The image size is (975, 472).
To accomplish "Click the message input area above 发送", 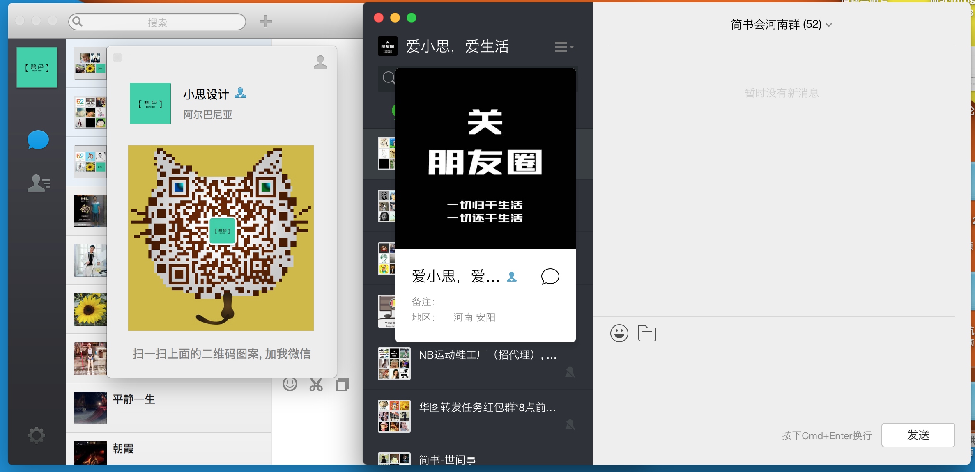I will click(782, 382).
